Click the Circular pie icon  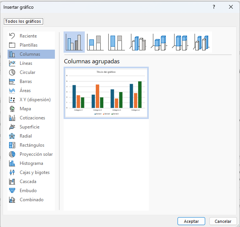[x=12, y=72]
